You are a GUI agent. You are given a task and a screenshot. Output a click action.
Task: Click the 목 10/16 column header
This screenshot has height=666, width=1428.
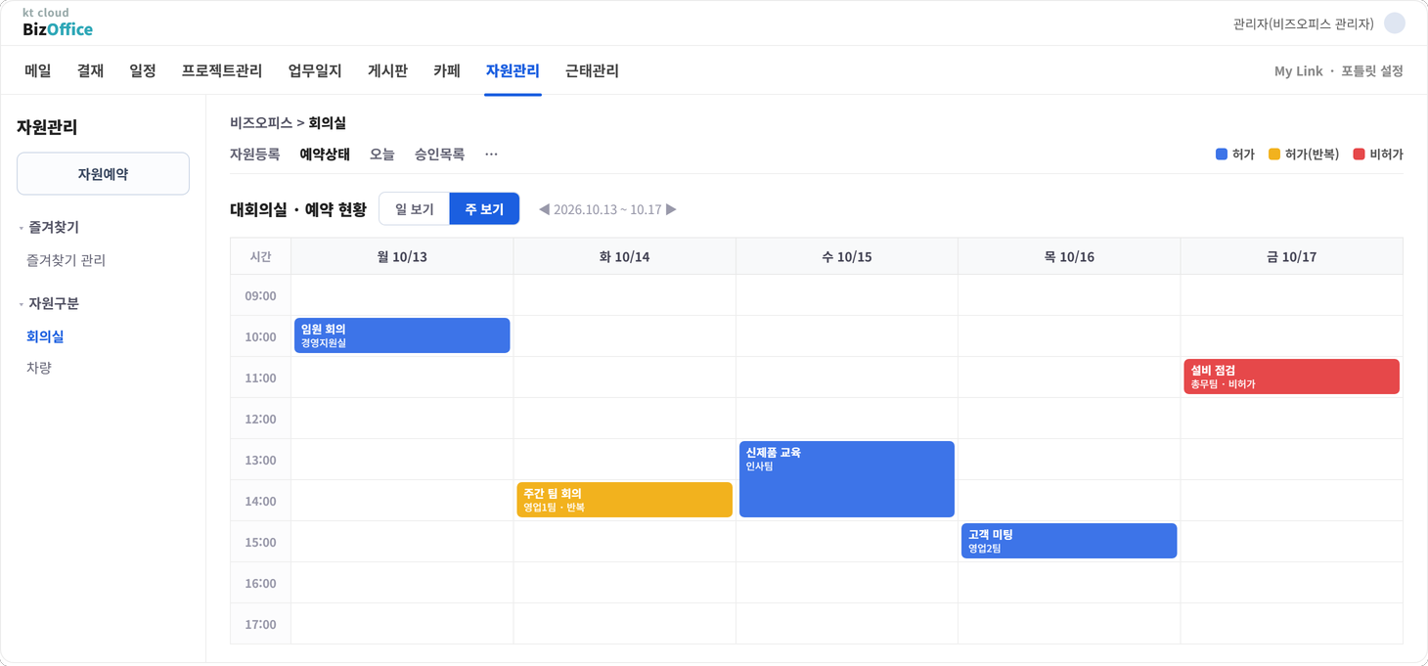(x=1069, y=256)
